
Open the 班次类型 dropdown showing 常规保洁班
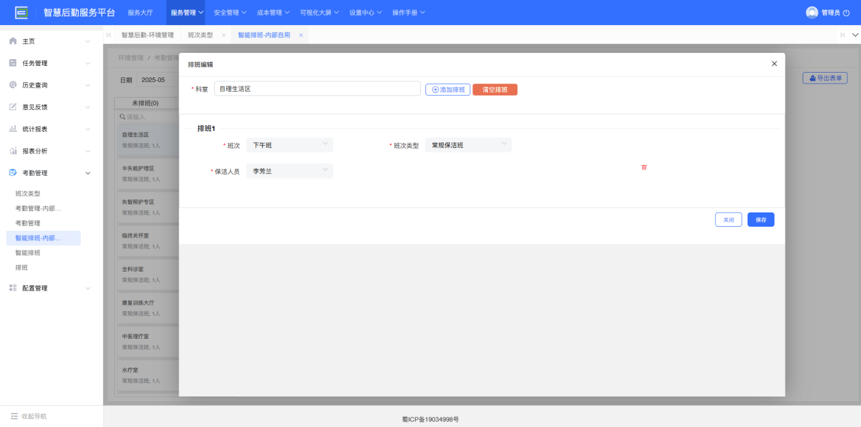tap(468, 145)
